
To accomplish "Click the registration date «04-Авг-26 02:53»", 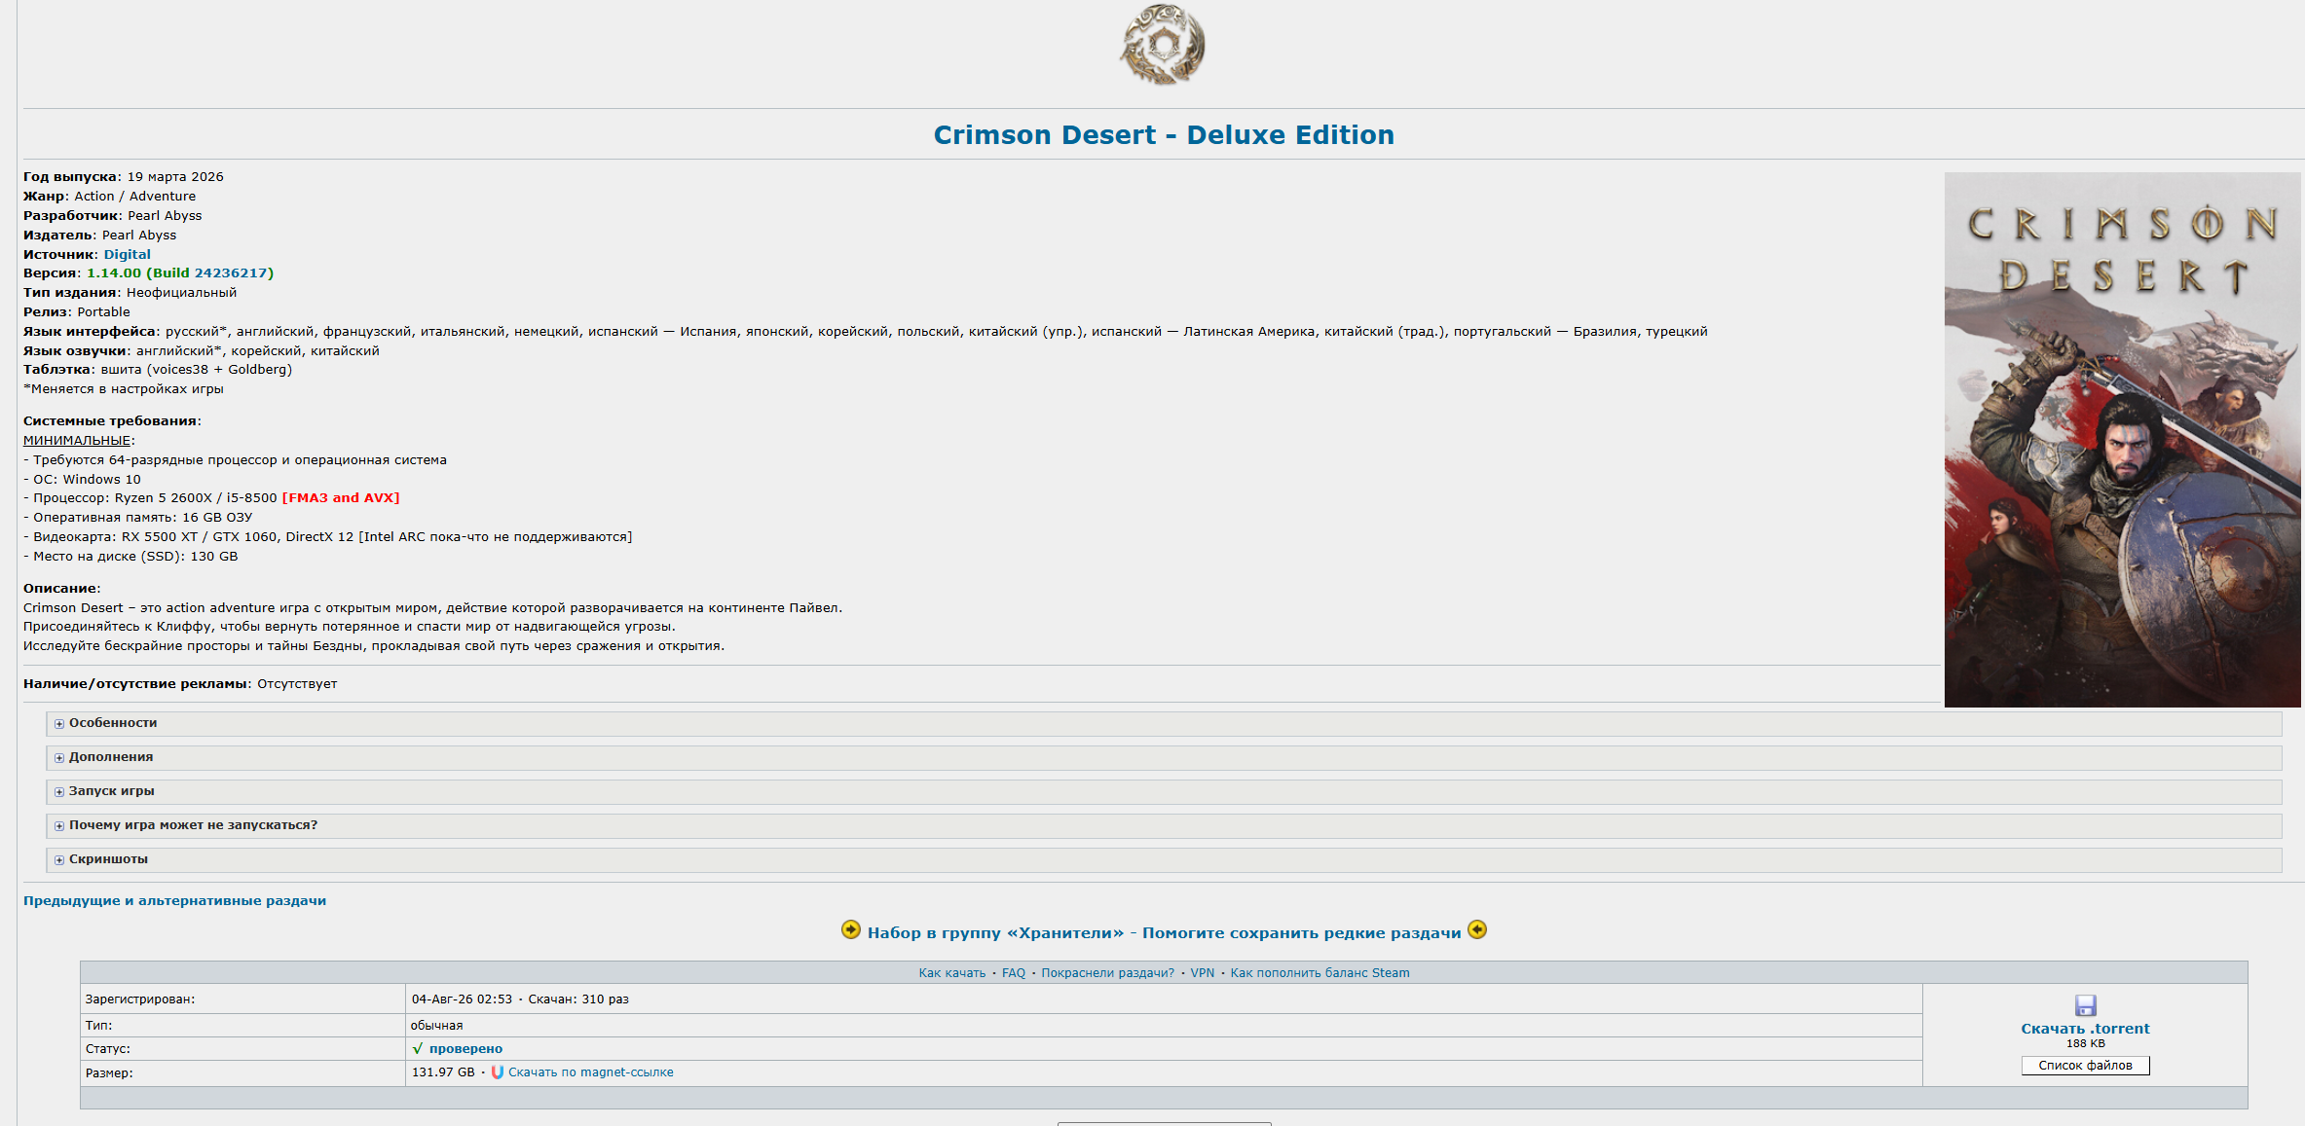I will (x=462, y=999).
